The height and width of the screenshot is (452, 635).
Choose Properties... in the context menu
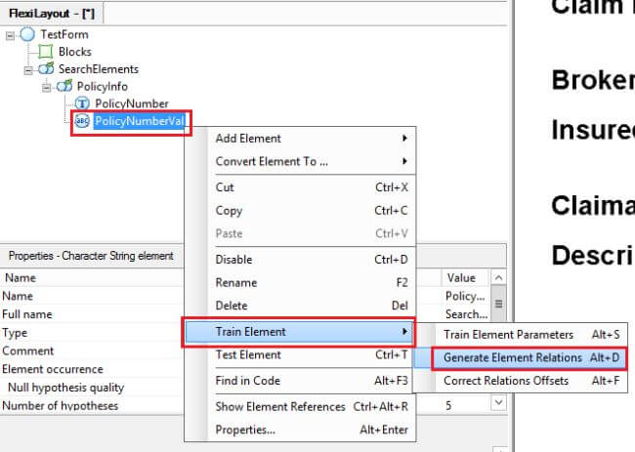pyautogui.click(x=300, y=430)
